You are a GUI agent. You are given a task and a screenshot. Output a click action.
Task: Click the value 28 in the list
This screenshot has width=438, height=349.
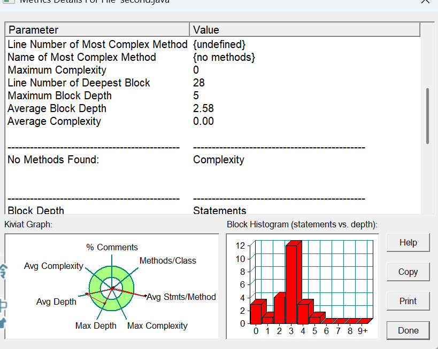[x=199, y=83]
